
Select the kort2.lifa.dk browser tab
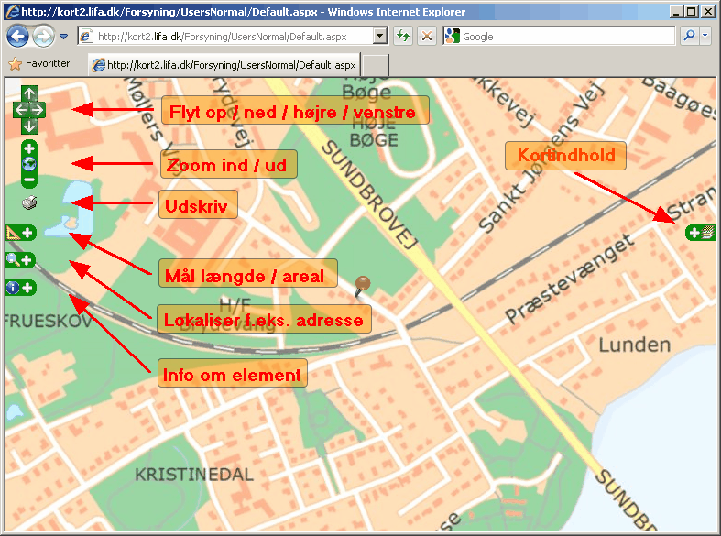coord(224,65)
